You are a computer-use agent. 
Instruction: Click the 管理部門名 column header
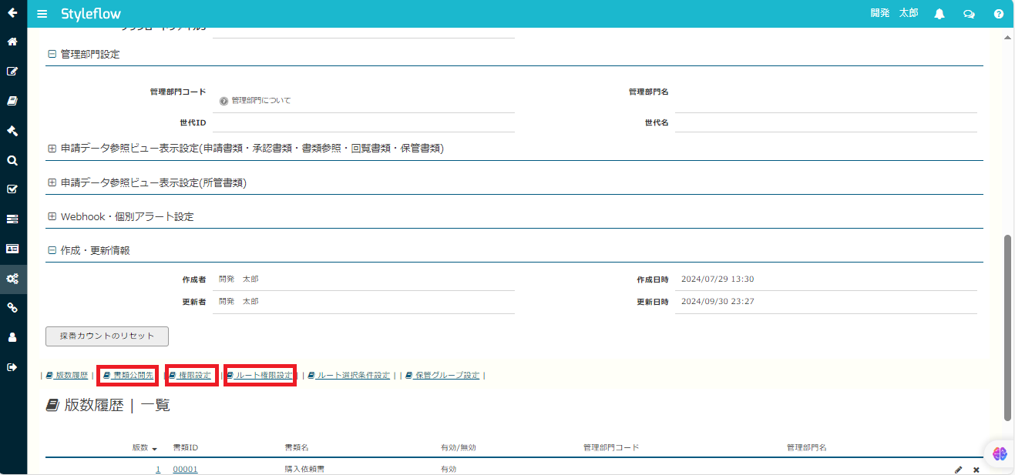point(807,447)
